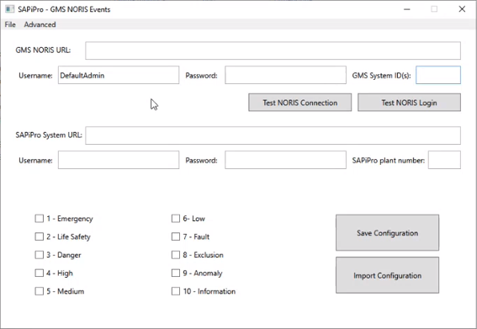Click the SAPiPro app icon in title bar
The image size is (477, 329).
9,9
